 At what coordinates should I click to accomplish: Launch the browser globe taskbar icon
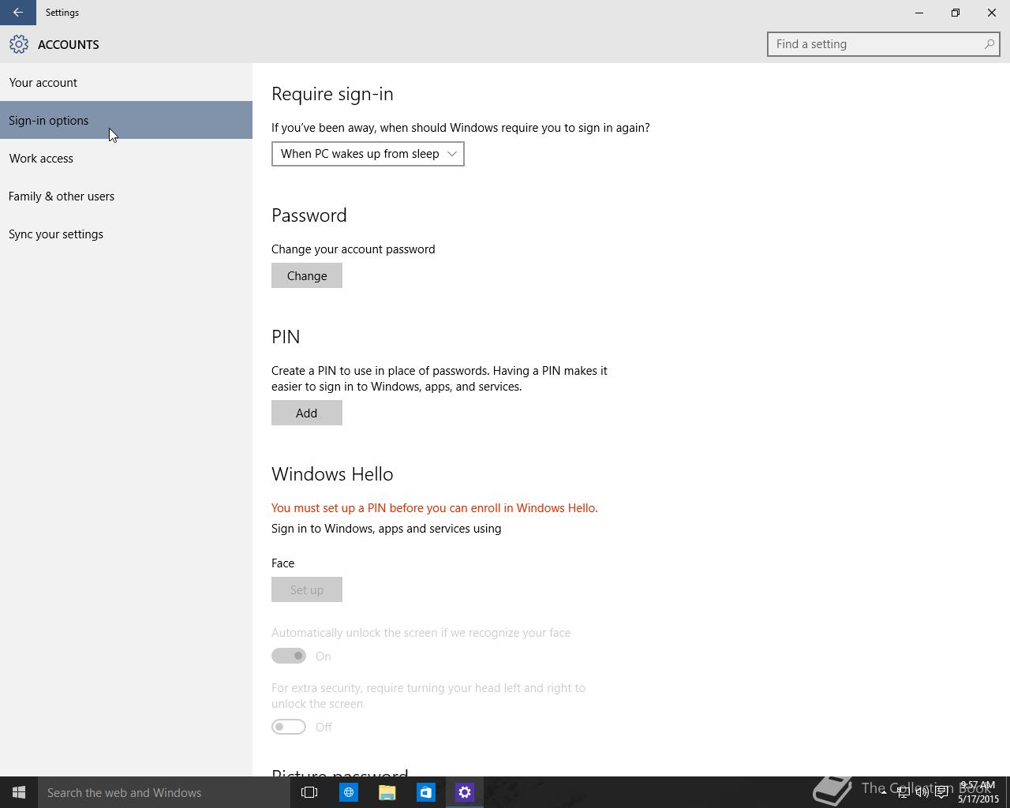point(348,792)
